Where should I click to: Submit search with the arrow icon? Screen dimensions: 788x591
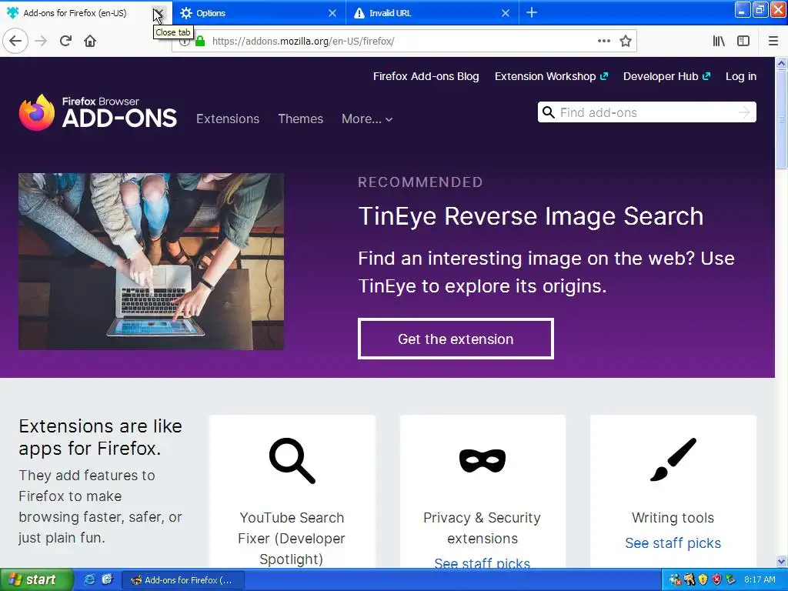tap(744, 112)
